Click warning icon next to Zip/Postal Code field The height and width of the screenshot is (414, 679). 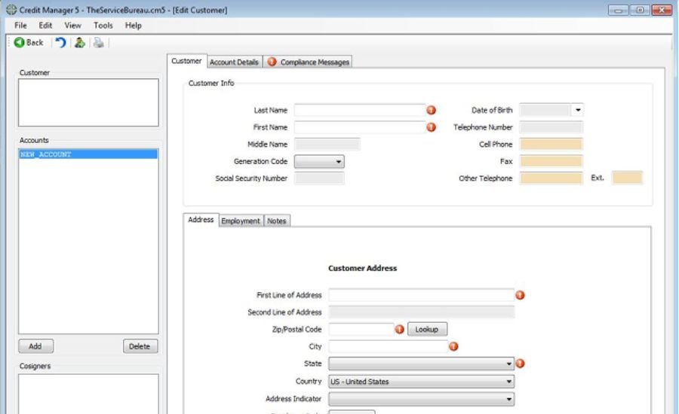399,329
